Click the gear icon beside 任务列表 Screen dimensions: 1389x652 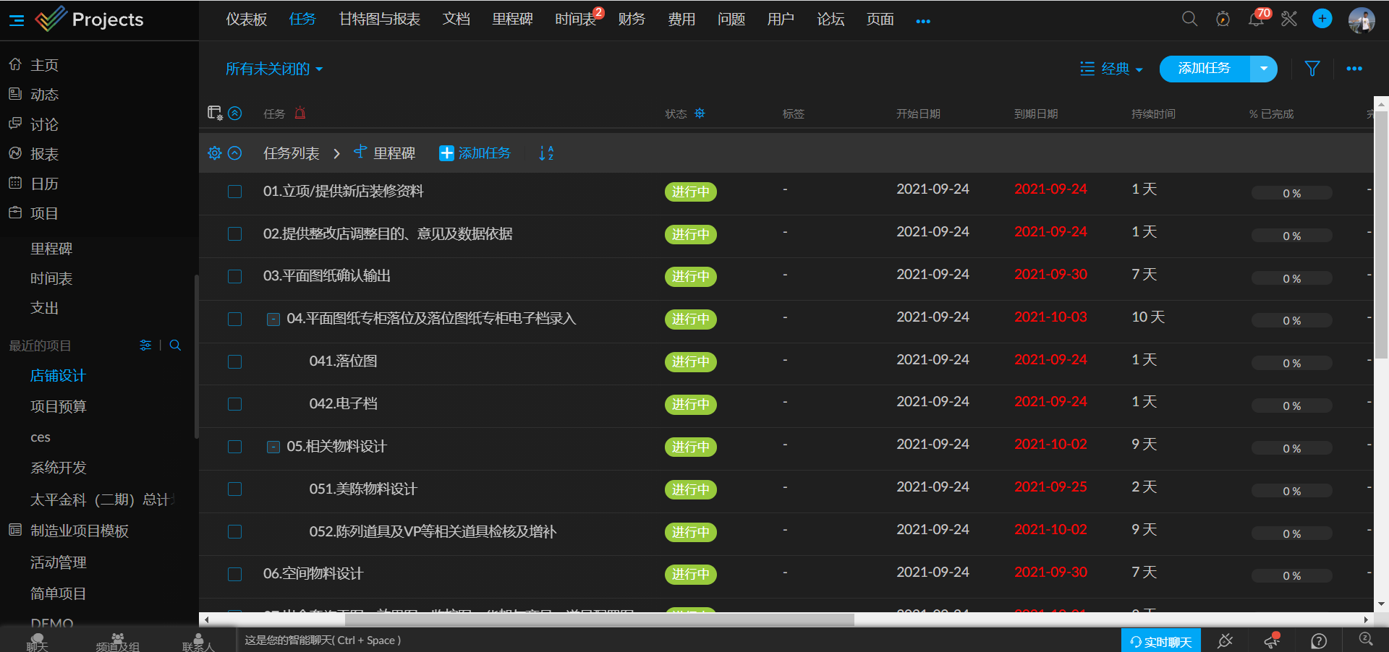[x=214, y=153]
